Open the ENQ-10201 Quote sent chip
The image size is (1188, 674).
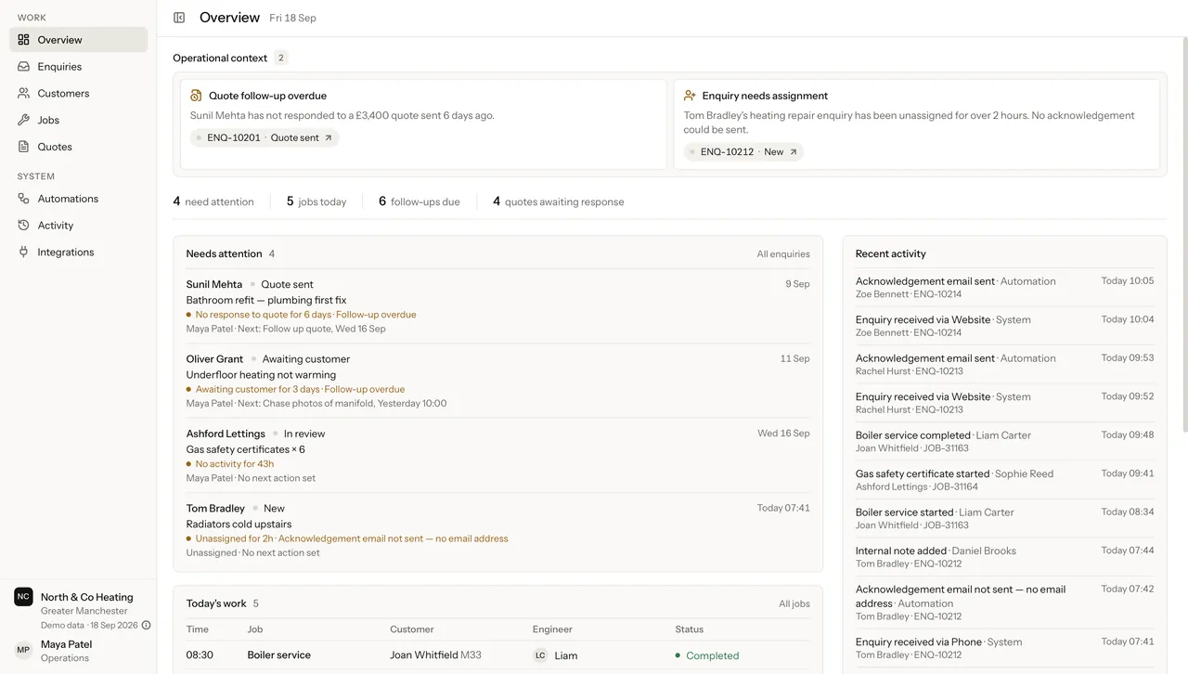click(265, 137)
